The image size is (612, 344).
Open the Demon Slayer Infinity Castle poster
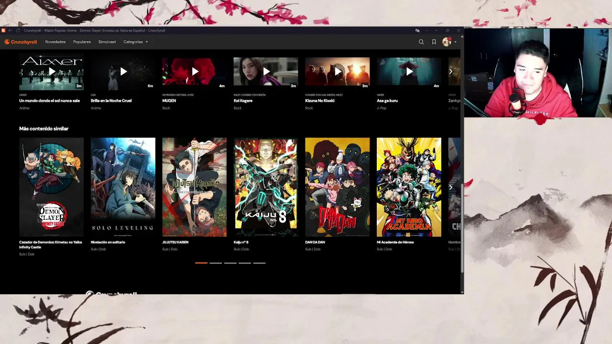51,187
